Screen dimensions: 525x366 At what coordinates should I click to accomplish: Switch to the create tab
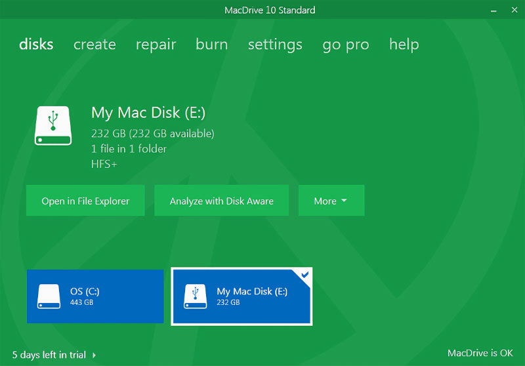coord(94,45)
